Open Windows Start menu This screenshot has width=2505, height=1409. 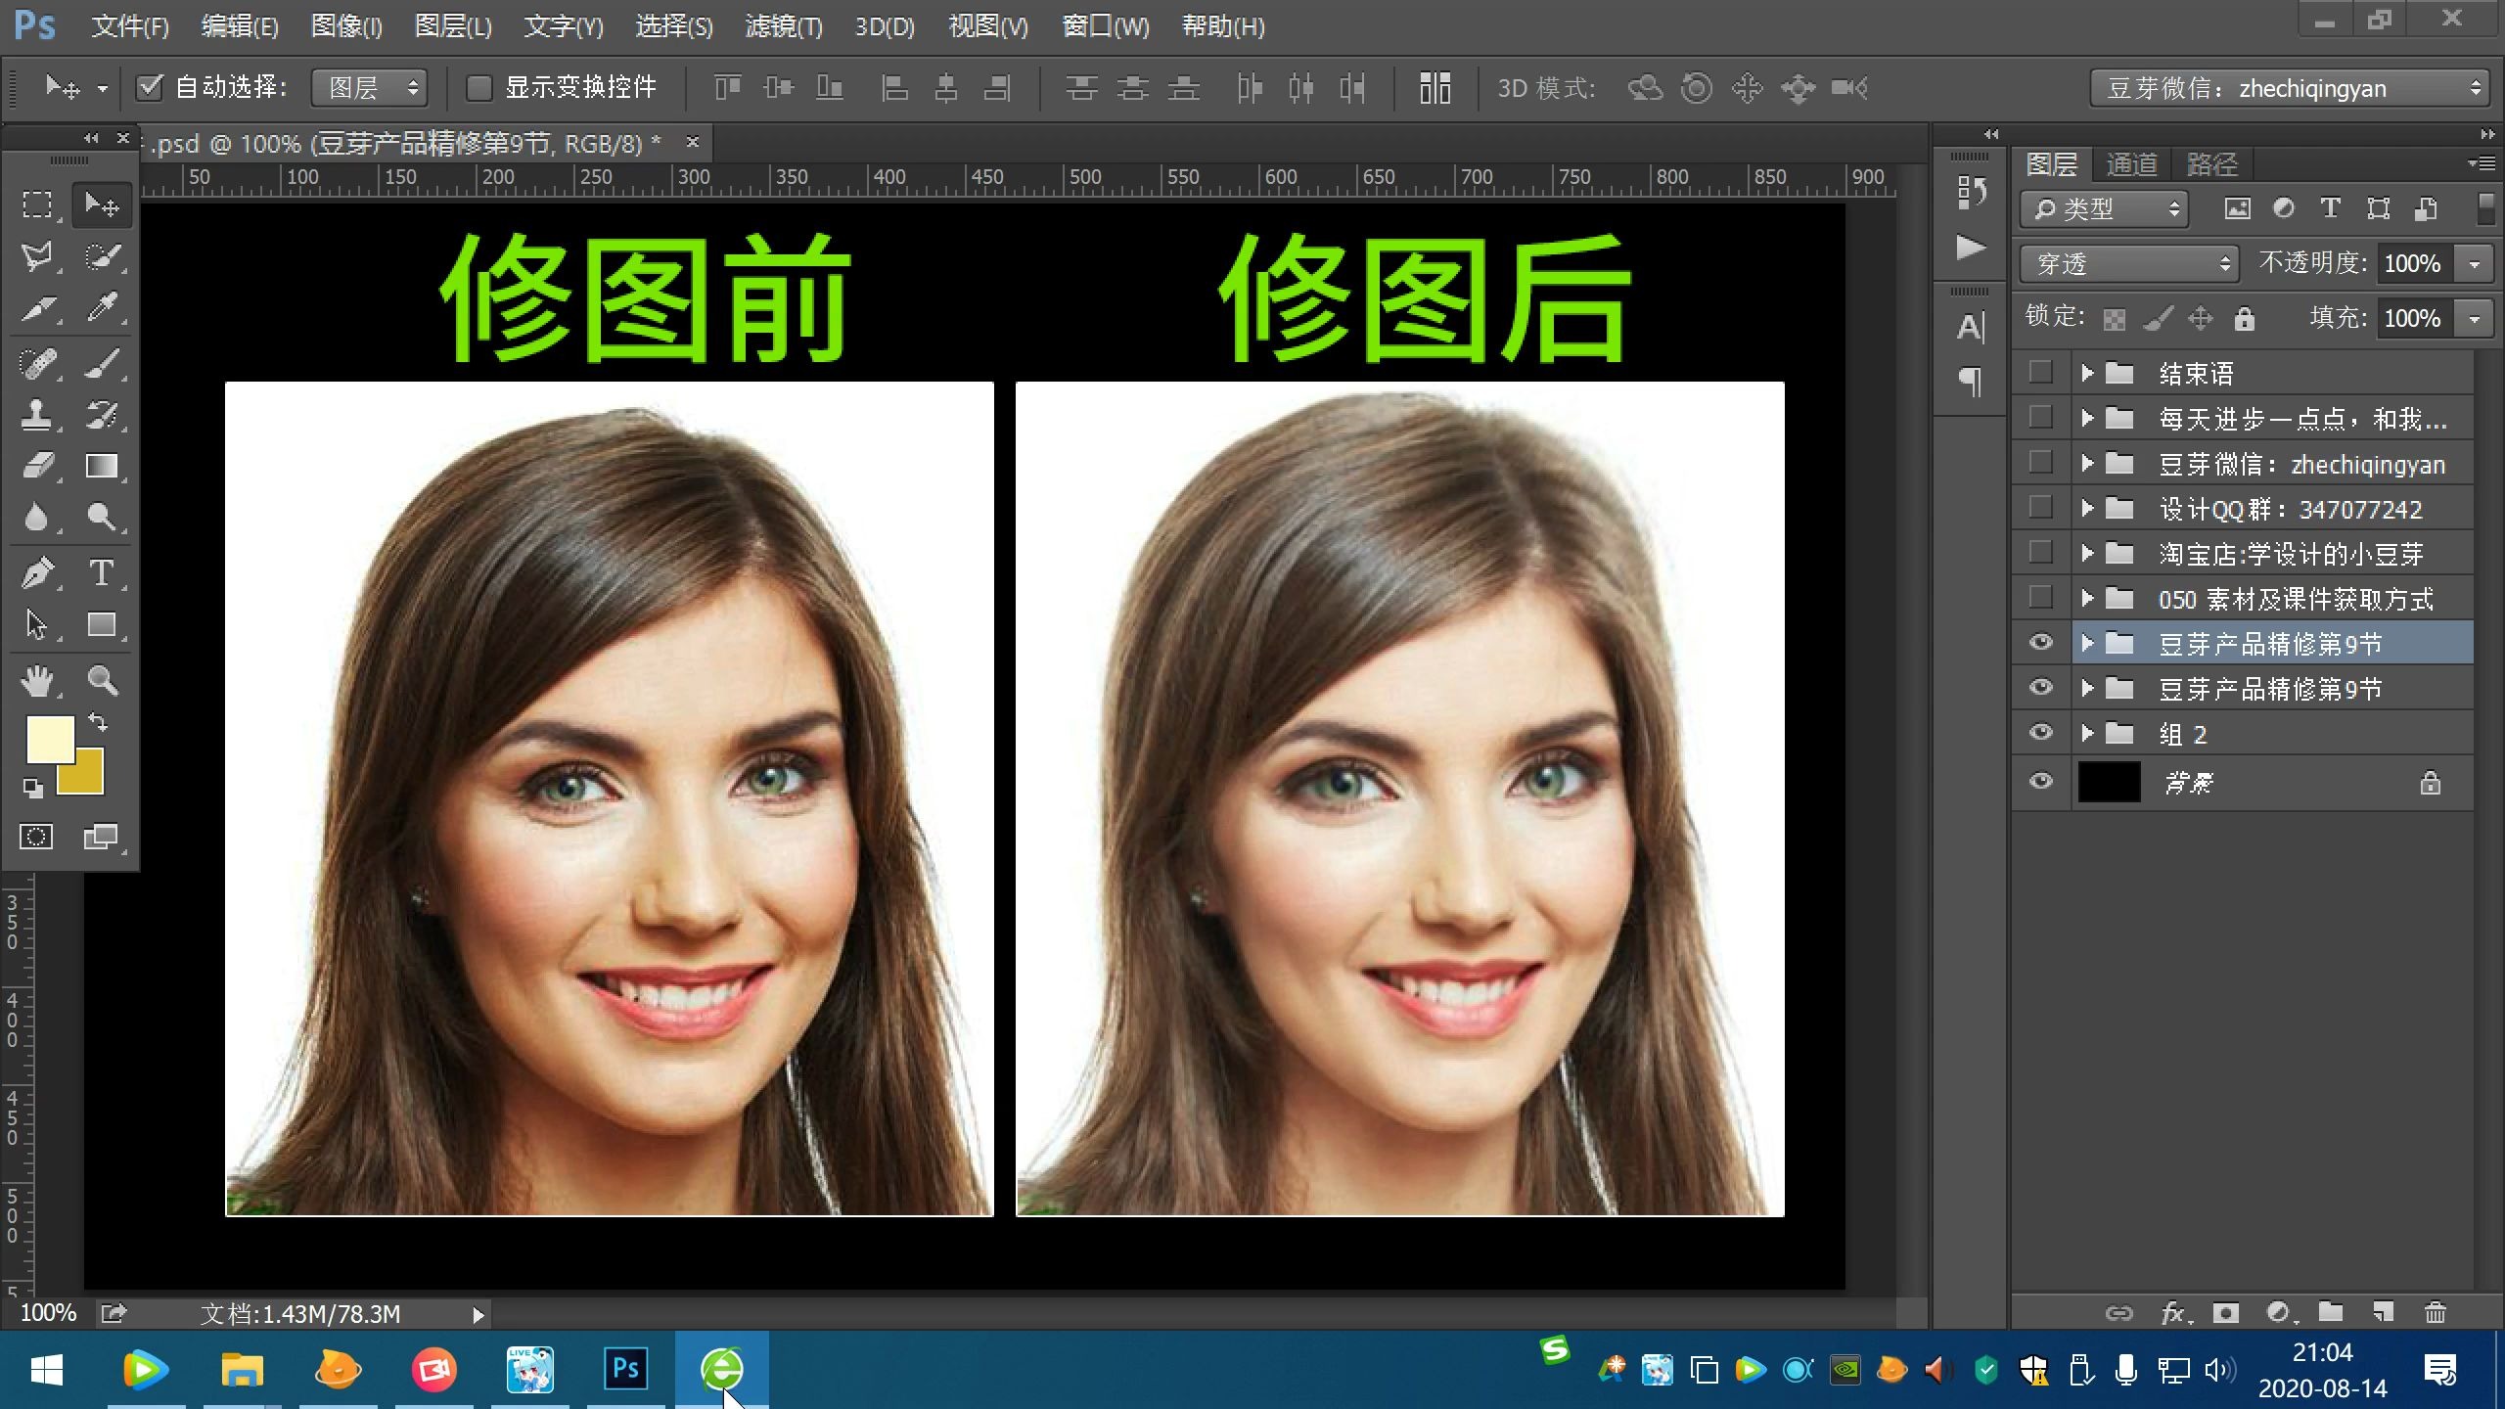pyautogui.click(x=46, y=1370)
